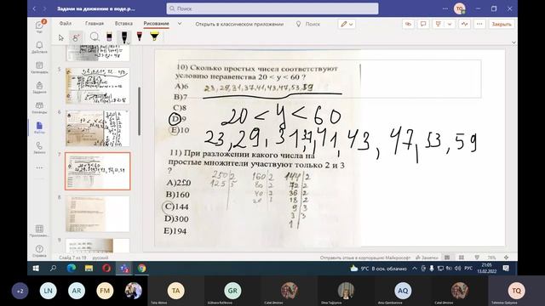Toggle the Заметки notes pane
The image size is (545, 306).
click(427, 258)
